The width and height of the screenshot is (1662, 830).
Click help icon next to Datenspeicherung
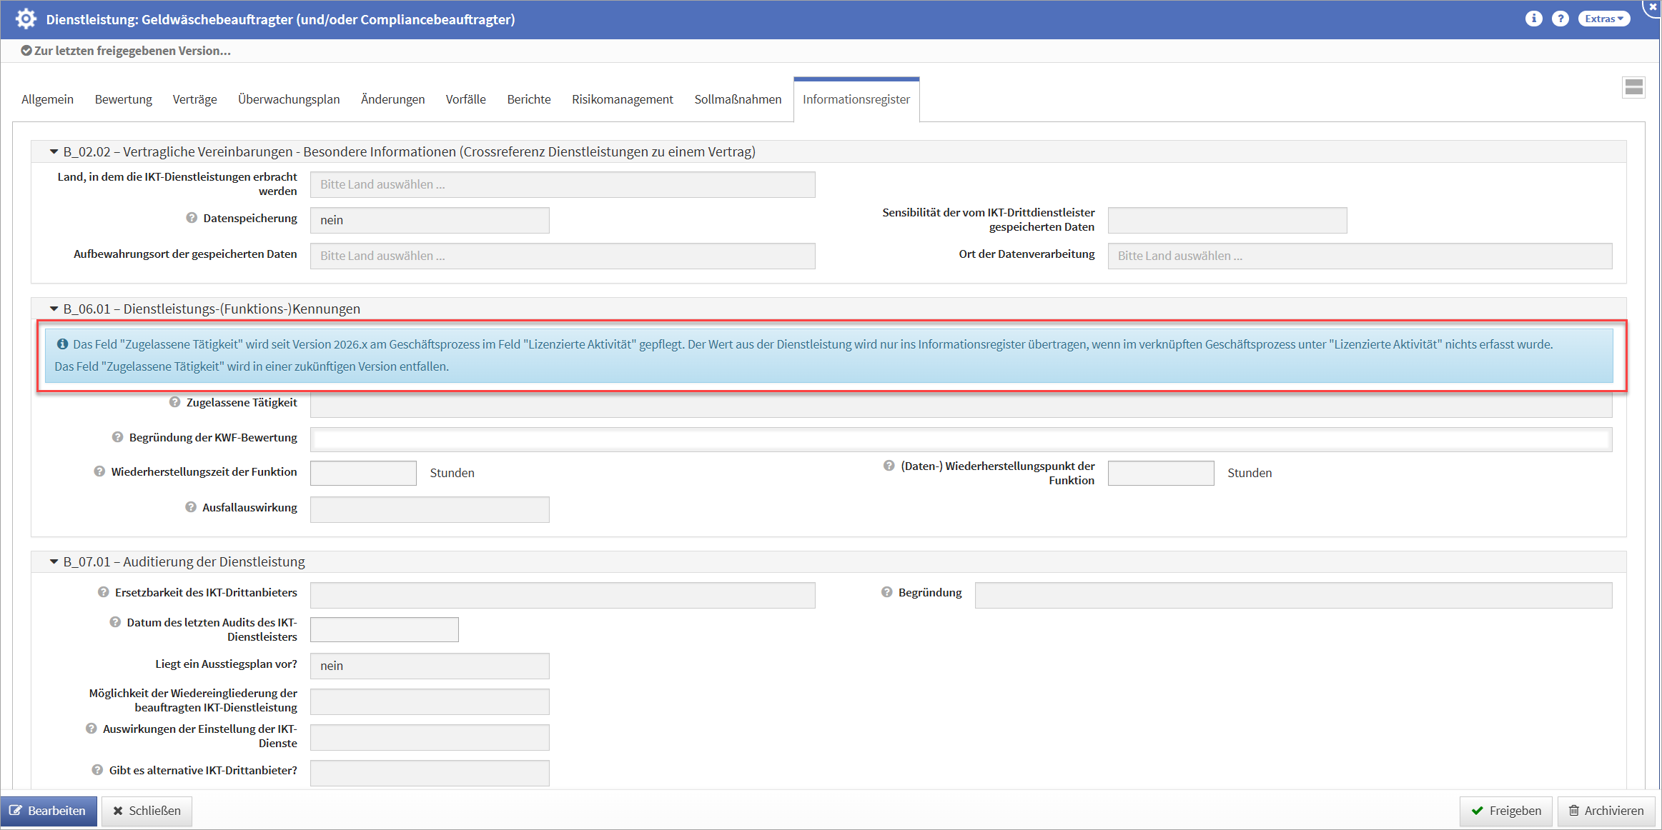point(192,218)
